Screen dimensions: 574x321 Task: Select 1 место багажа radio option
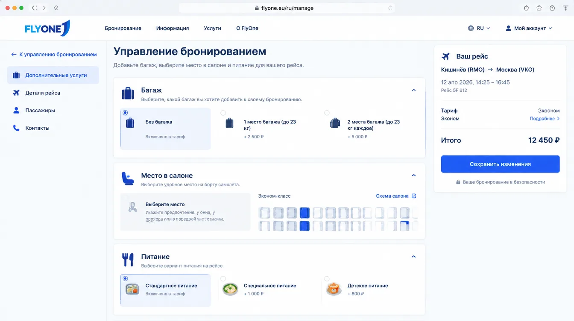(223, 113)
